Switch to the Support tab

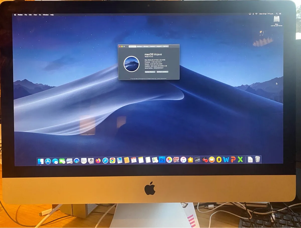pyautogui.click(x=159, y=46)
